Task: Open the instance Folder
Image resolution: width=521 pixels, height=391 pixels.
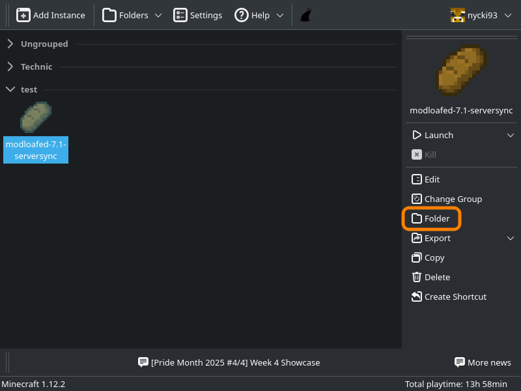Action: 431,219
